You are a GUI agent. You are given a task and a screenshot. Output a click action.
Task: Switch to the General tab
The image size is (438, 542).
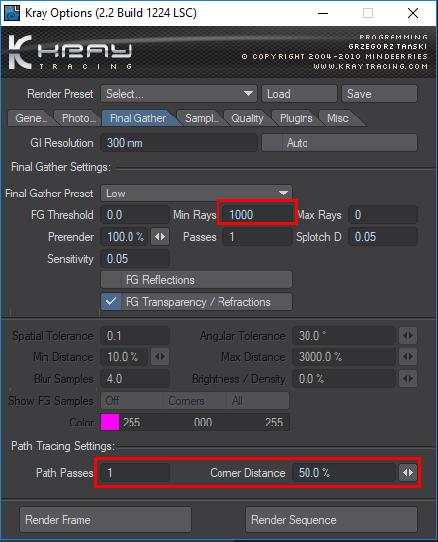click(31, 118)
